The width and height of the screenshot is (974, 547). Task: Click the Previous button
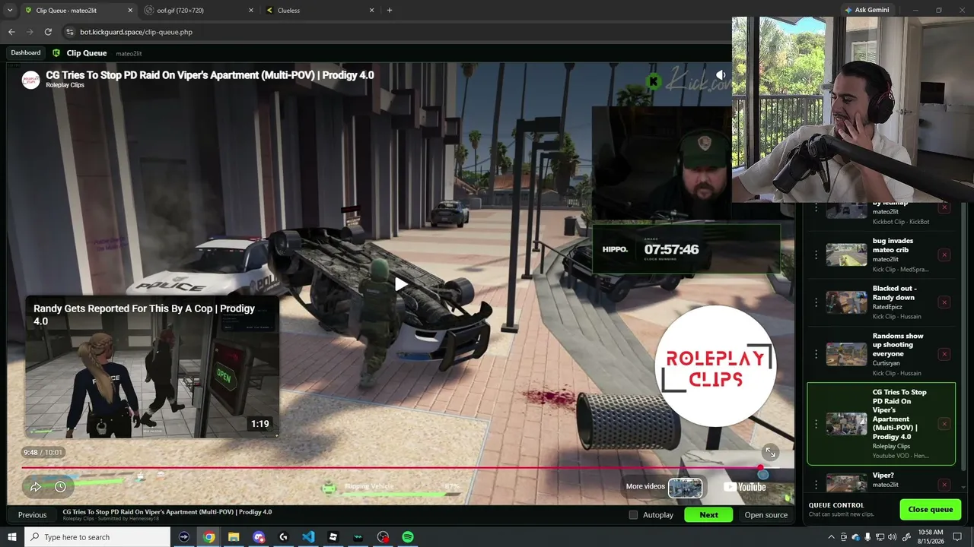[32, 515]
